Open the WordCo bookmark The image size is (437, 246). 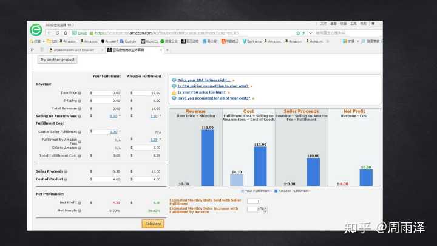150,41
